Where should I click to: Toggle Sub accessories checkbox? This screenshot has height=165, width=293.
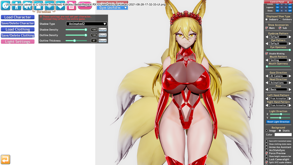(x=280, y=28)
